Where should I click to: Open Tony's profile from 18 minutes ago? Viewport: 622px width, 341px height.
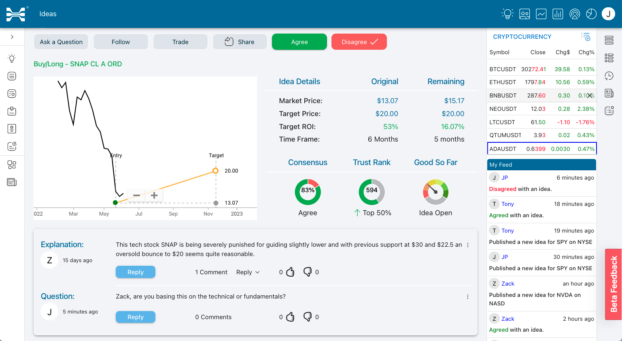[x=507, y=204]
